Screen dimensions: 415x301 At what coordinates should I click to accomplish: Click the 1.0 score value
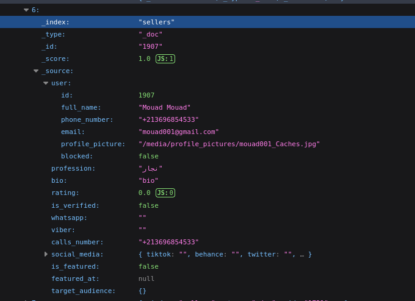[145, 58]
